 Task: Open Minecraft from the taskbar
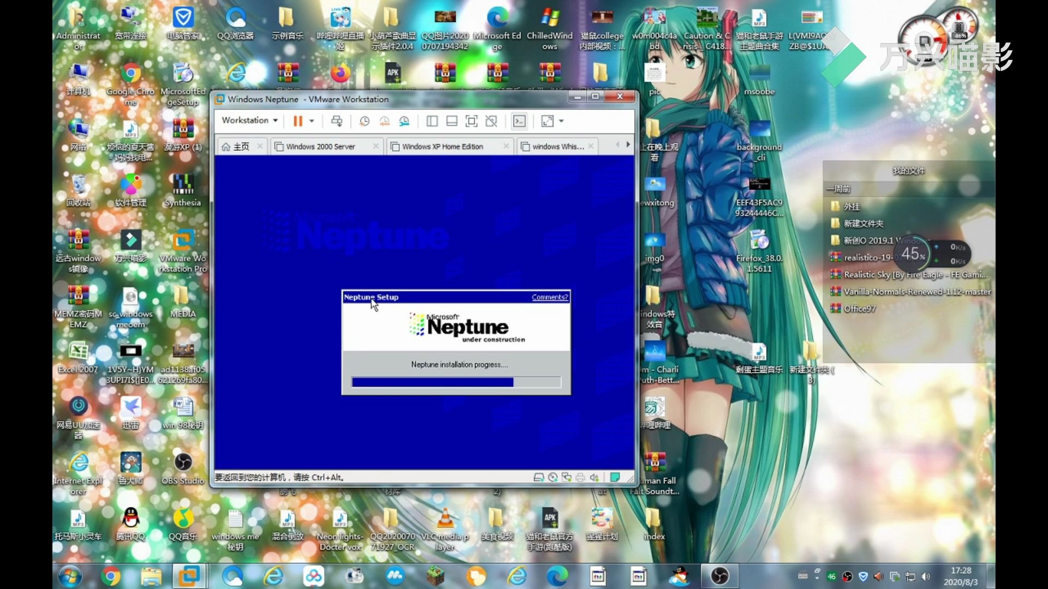pyautogui.click(x=436, y=576)
